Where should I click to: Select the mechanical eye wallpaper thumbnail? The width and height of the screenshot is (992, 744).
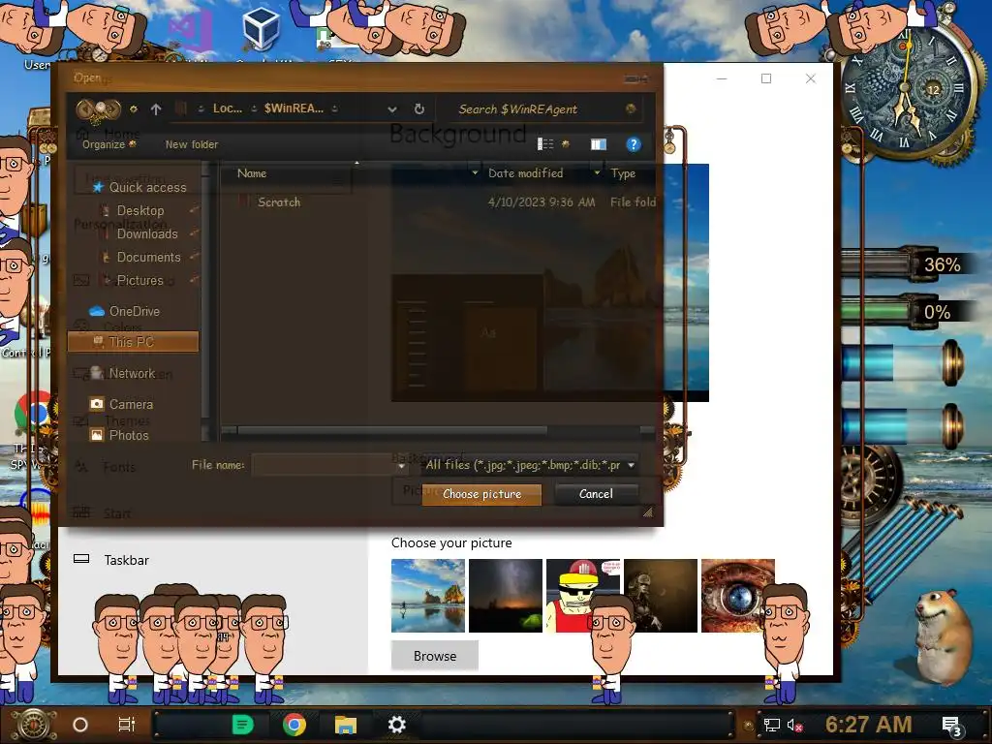737,596
